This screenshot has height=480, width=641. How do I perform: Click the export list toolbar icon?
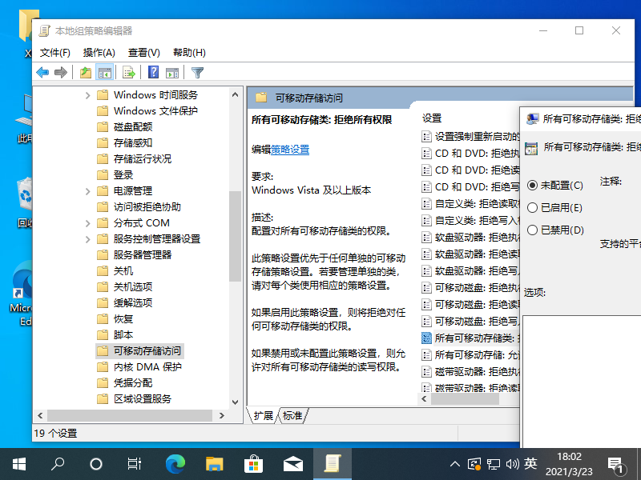coord(128,73)
